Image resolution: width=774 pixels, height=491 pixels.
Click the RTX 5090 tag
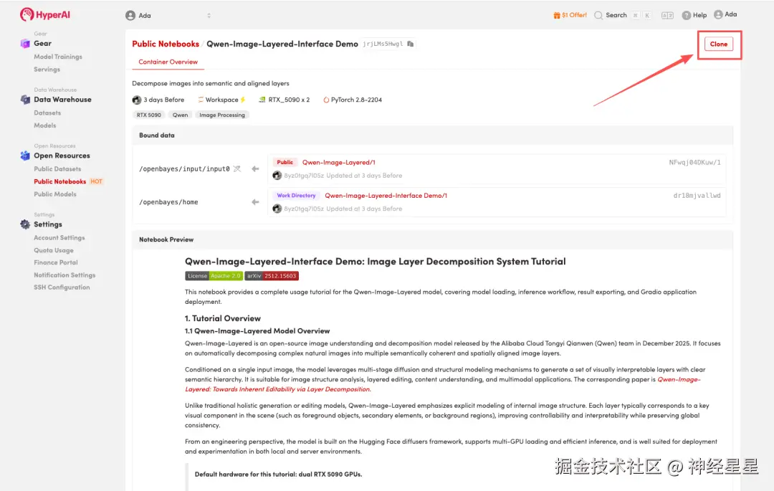pos(148,115)
